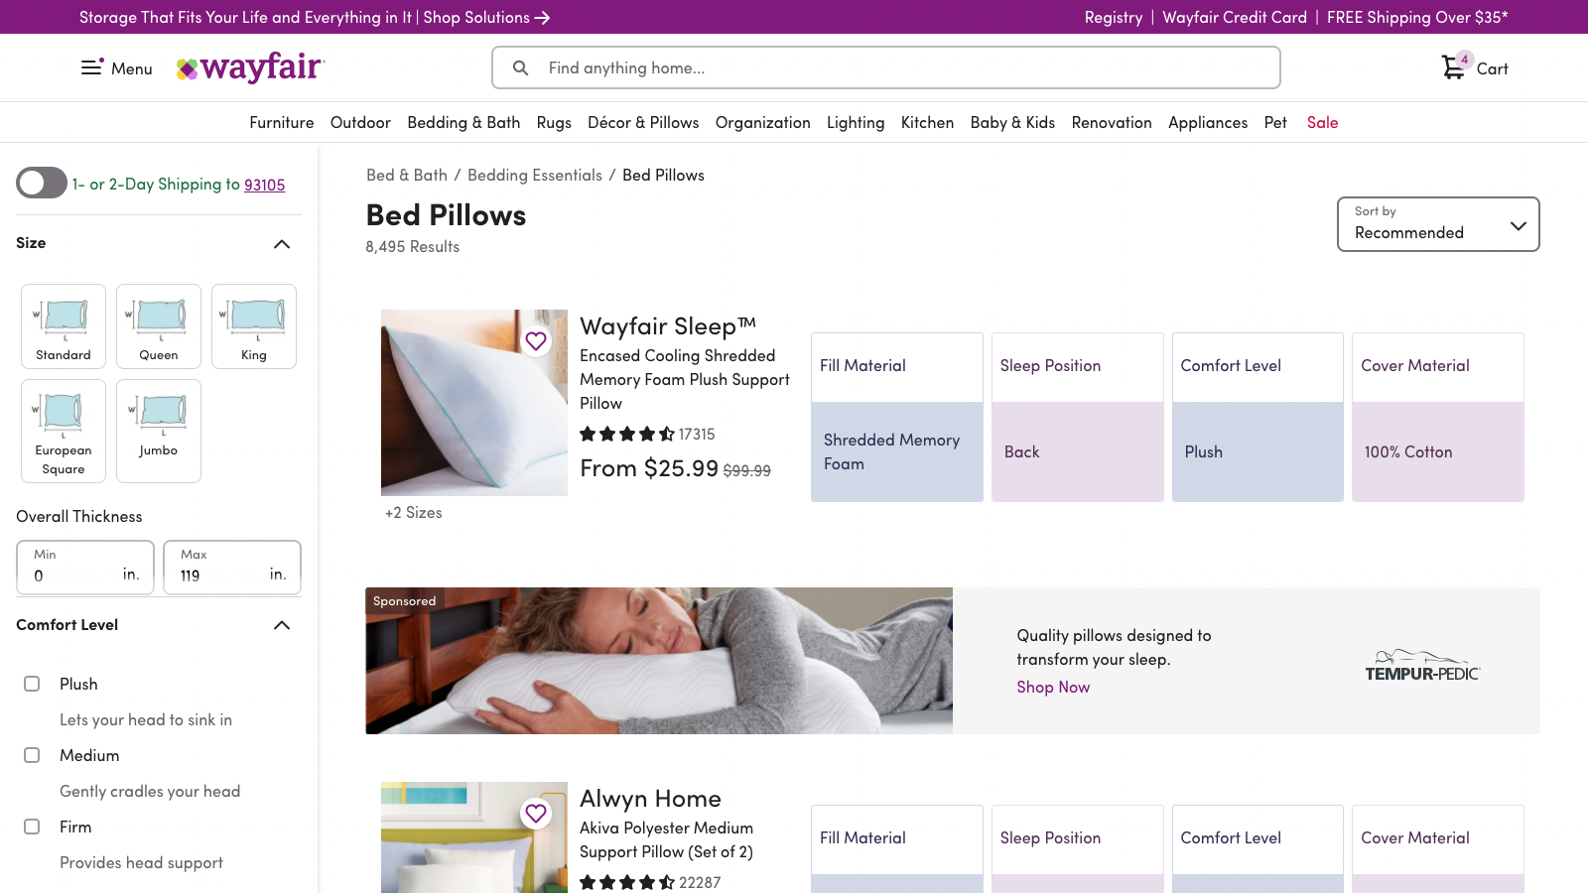Collapse the Size filter section

tap(282, 244)
